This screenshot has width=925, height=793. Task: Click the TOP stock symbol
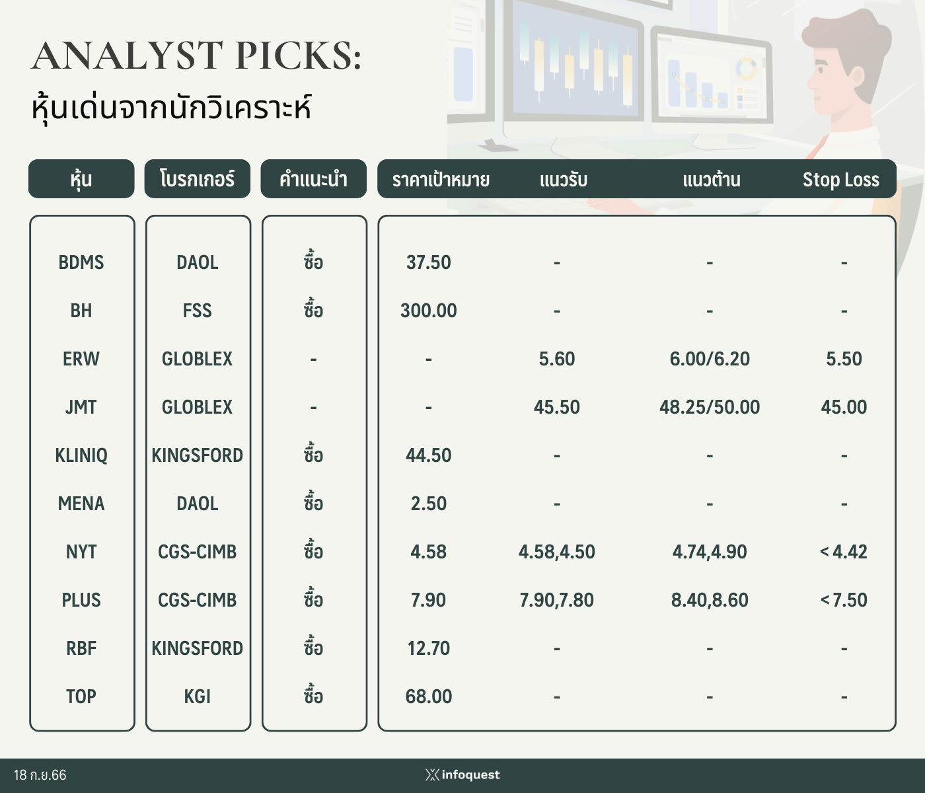coord(81,697)
